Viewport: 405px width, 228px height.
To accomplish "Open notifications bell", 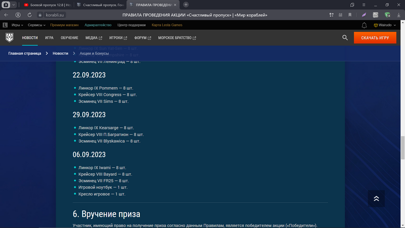I will coord(364,25).
